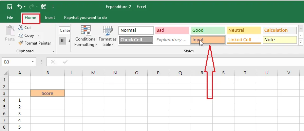The image size is (304, 131).
Task: Apply the Good cell style
Action: [208, 30]
